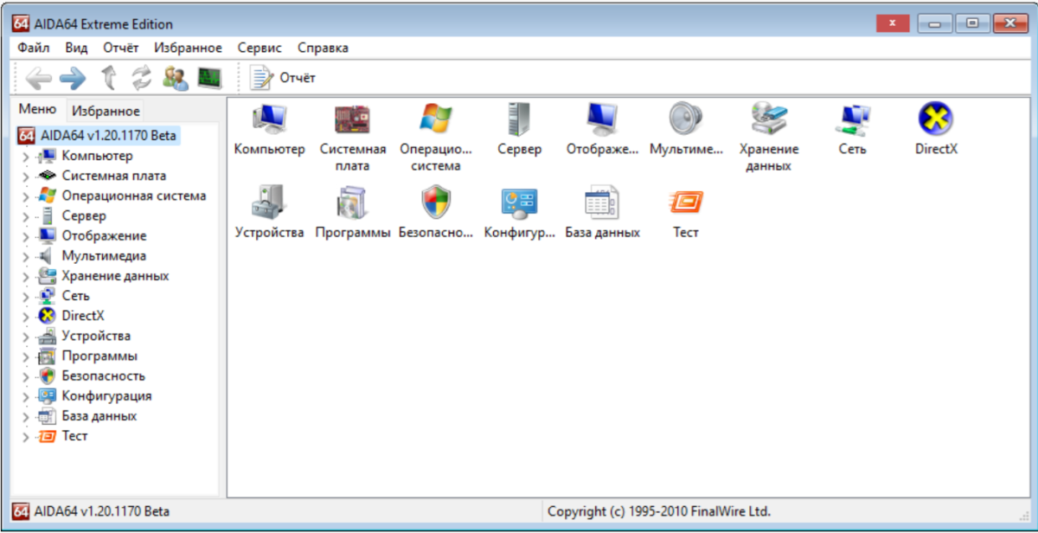The image size is (1038, 533).
Task: Click the Refresh toolbar icon
Action: point(141,79)
